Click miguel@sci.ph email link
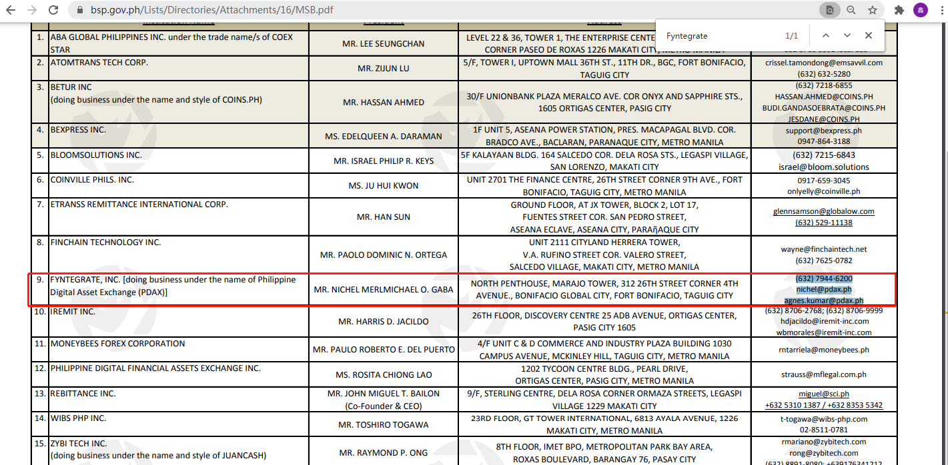Viewport: 948px width, 465px height. pyautogui.click(x=823, y=394)
